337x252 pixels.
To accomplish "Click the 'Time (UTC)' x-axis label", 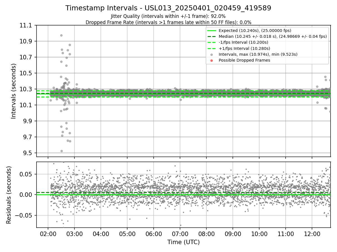I will (183, 242).
